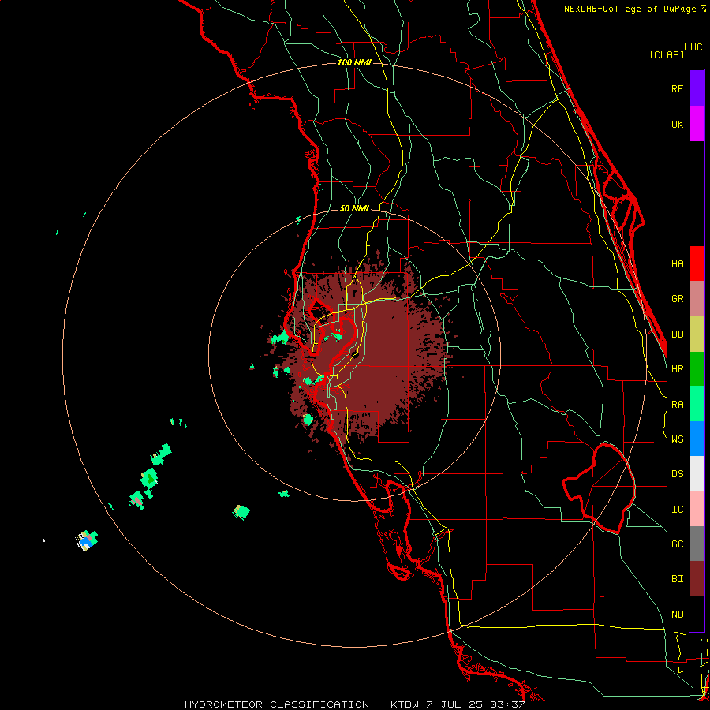Click the BI brown legend swatch
Viewport: 710px width, 710px height.
697,579
